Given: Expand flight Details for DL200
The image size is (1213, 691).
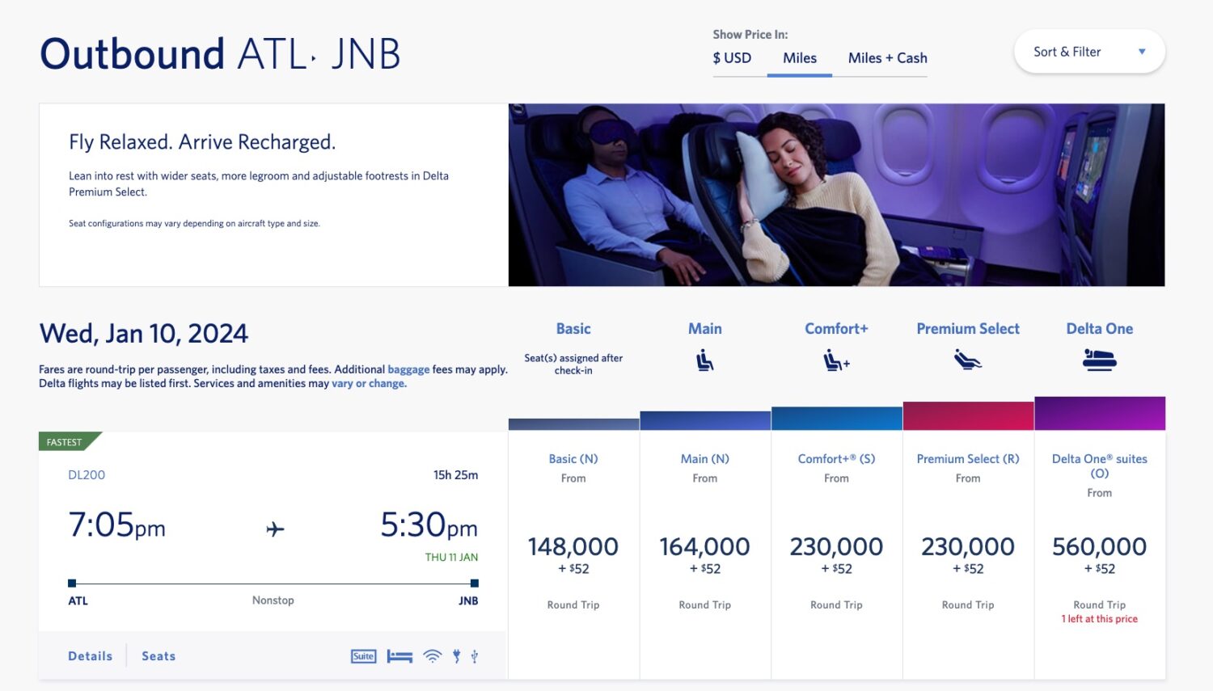Looking at the screenshot, I should click(x=90, y=655).
